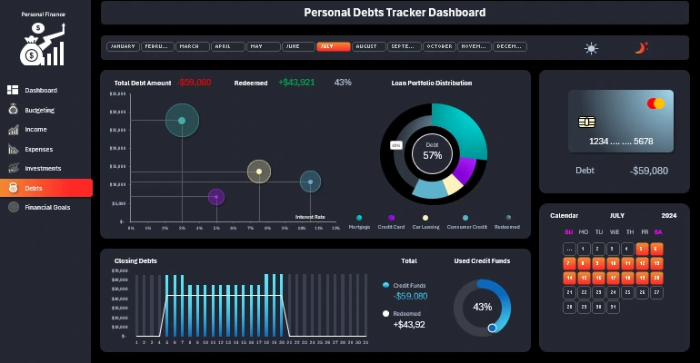Click the Credit Card purple legend dot
The image size is (700, 363).
[x=391, y=218]
